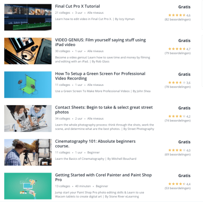
Task: Open the (78 beoordelingen) reviews count
Action: point(178,87)
